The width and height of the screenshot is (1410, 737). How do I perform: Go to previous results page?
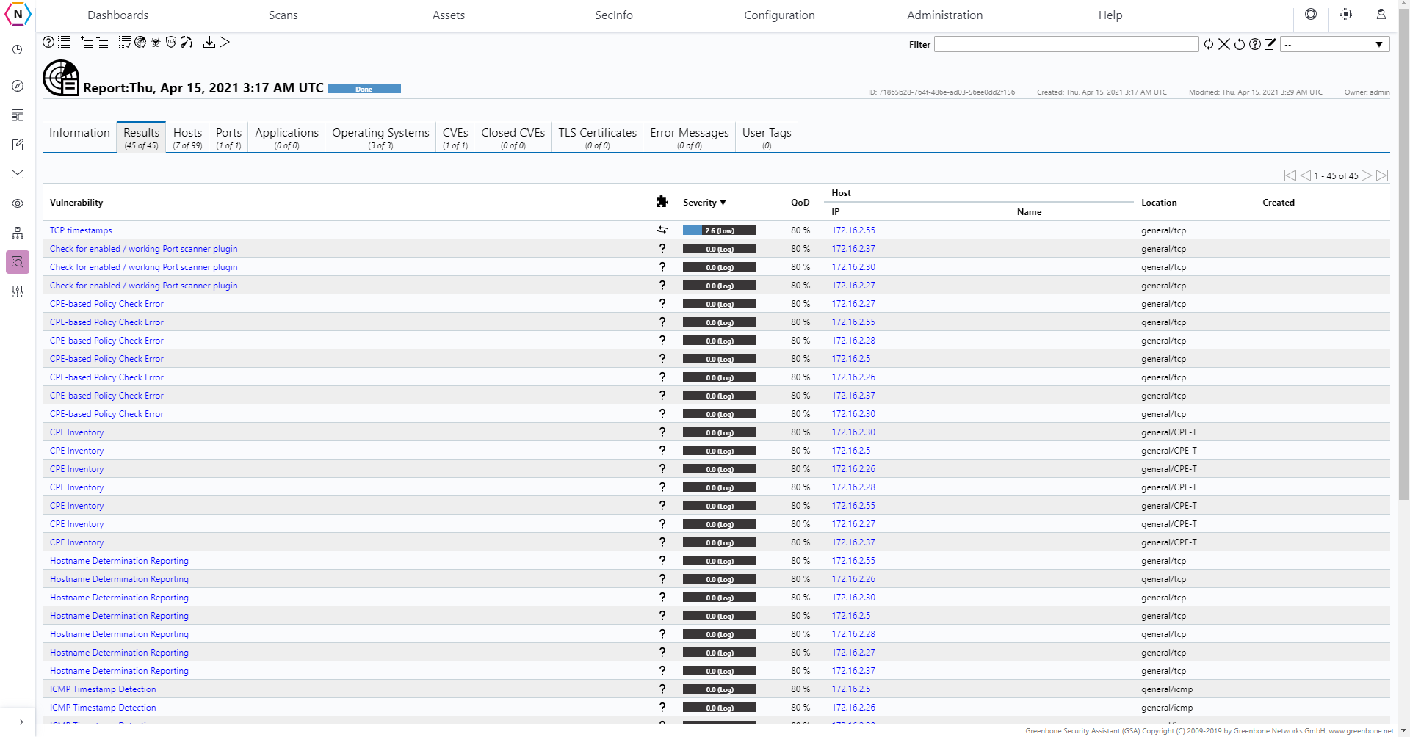pyautogui.click(x=1305, y=175)
